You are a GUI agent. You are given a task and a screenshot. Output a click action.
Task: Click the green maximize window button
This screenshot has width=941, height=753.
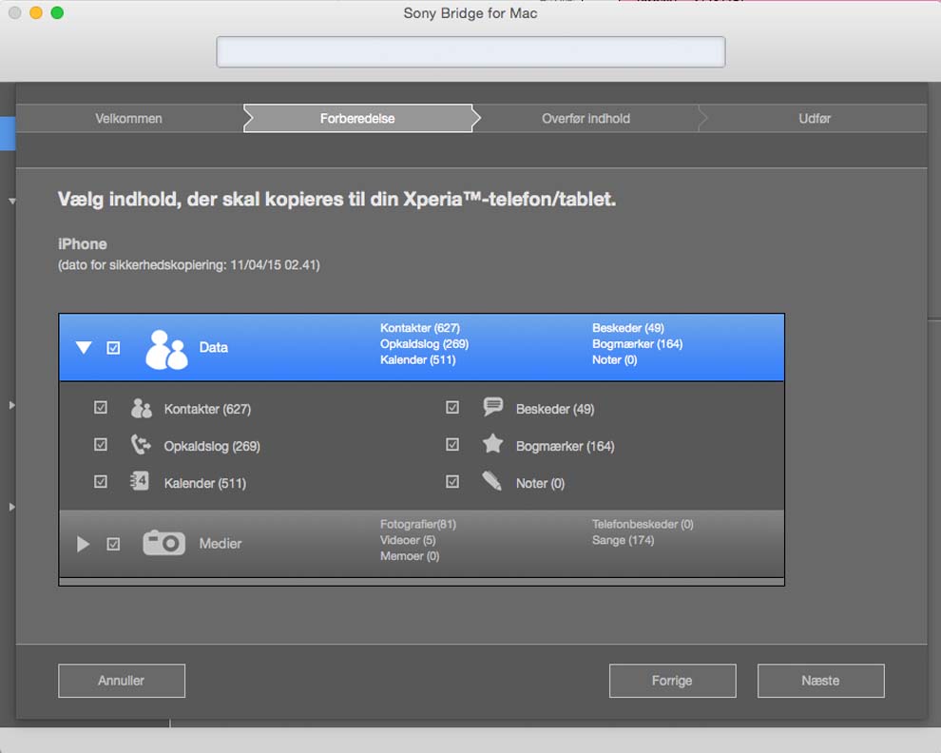(x=57, y=12)
